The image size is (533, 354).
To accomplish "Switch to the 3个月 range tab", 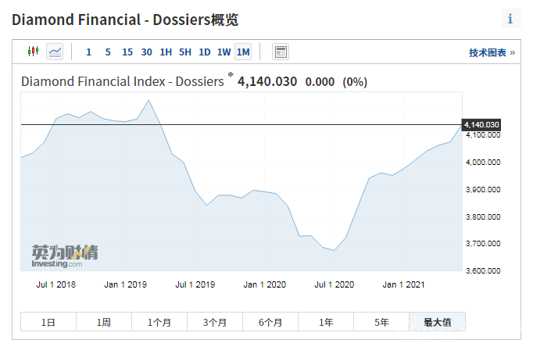I will click(x=214, y=322).
